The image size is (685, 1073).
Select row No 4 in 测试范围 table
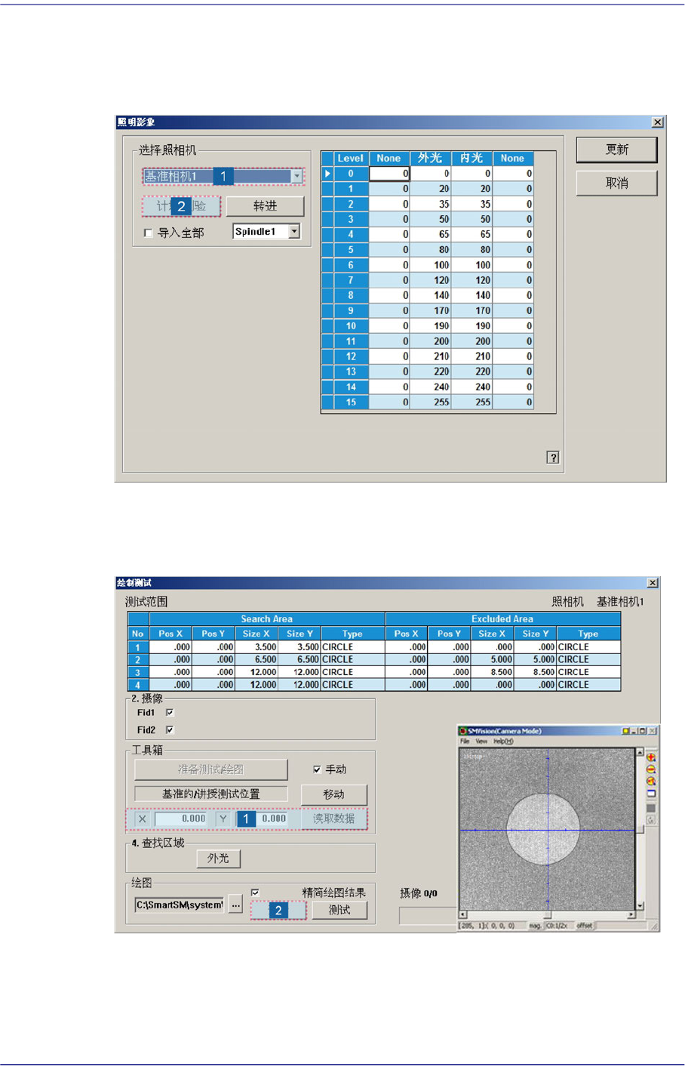137,685
